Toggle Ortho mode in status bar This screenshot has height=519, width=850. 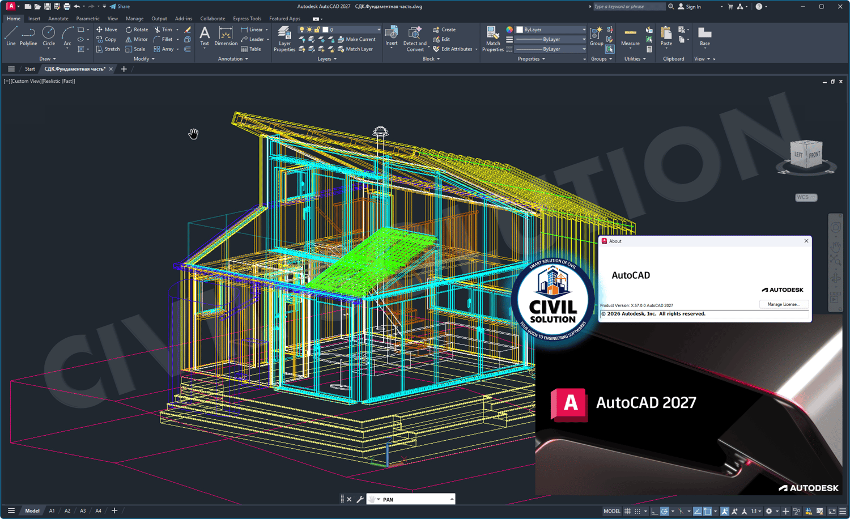[x=654, y=511]
